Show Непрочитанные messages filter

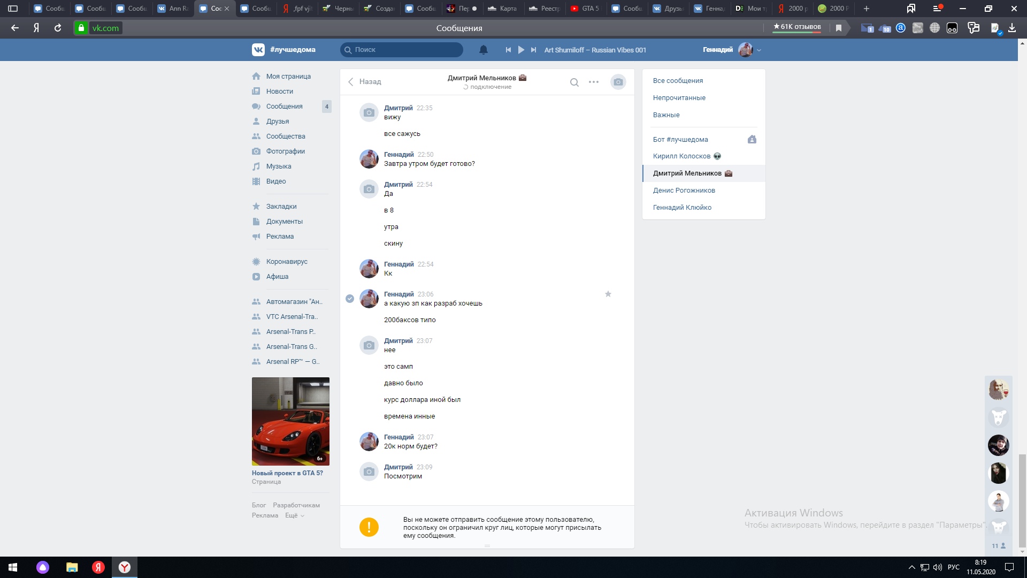[679, 98]
